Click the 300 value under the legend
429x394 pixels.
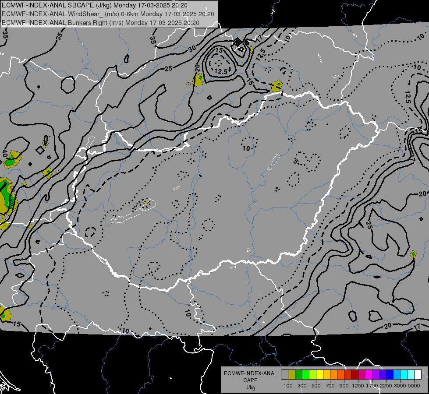click(x=302, y=386)
